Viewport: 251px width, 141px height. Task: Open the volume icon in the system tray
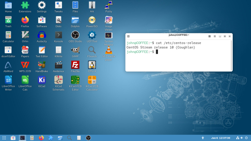[x=242, y=138]
